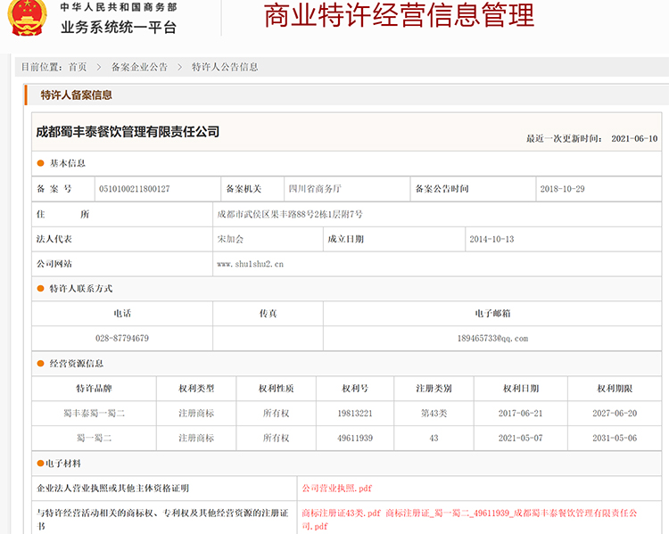This screenshot has height=534, width=669.
Task: Click the 基本信息 section bullet heading
Action: coord(68,163)
